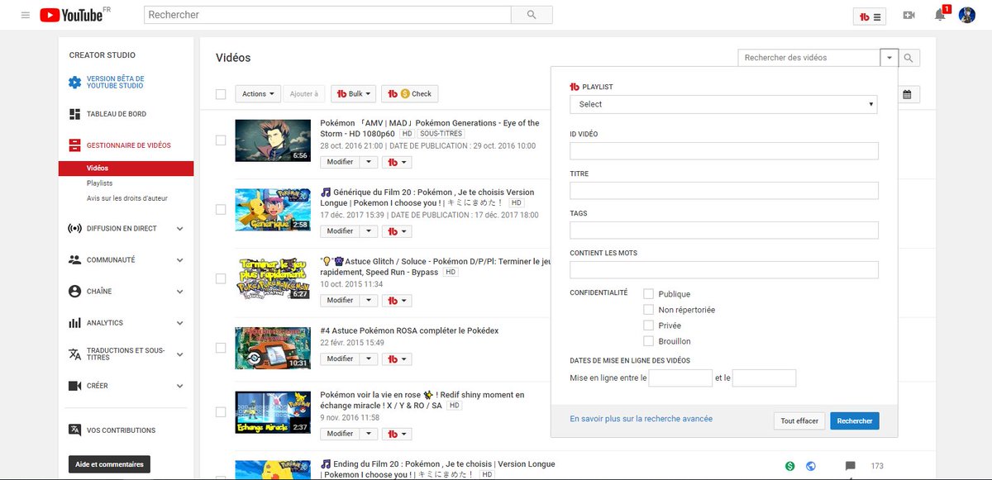Open the TubeBuddy Bulk dropdown
992x480 pixels.
[x=354, y=94]
